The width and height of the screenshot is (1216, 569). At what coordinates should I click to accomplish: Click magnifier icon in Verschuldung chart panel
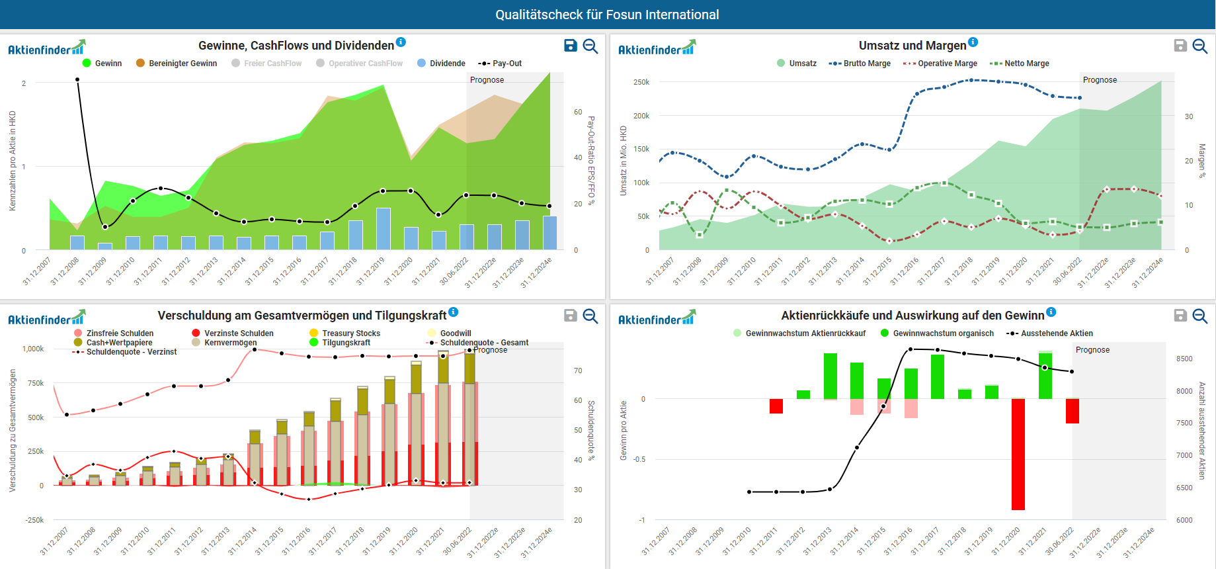coord(590,316)
